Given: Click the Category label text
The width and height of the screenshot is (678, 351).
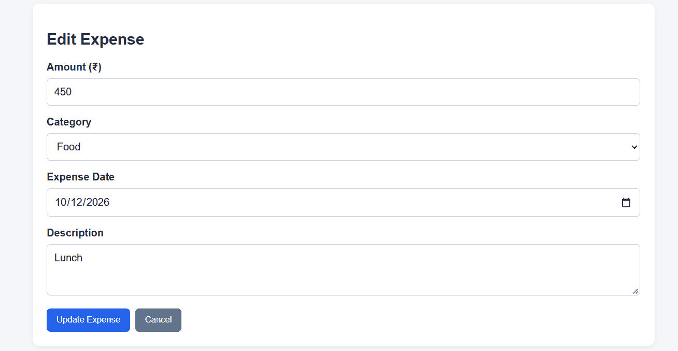Looking at the screenshot, I should click(69, 122).
